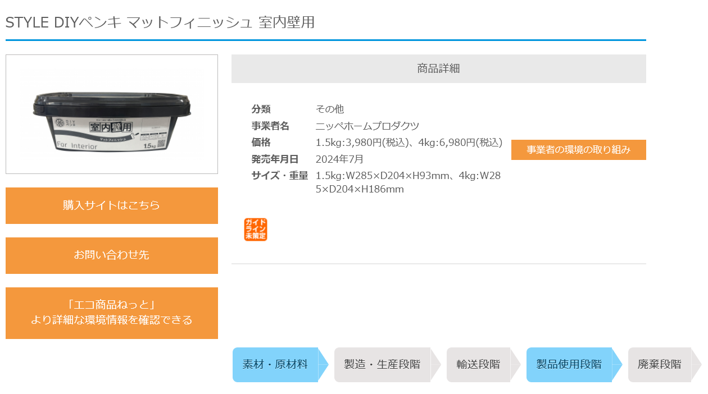
Task: Click the サイズ・重量 label
Action: tap(280, 176)
